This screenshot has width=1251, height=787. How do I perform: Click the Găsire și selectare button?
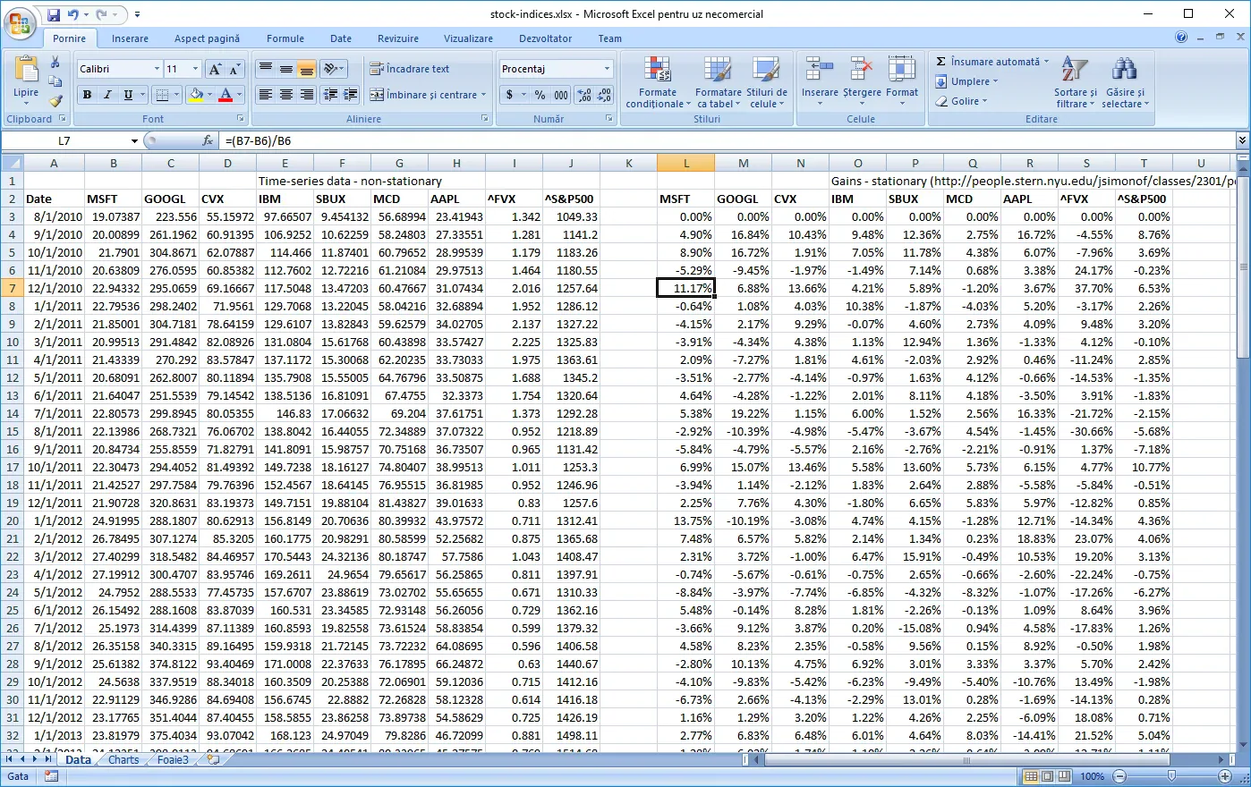1125,82
